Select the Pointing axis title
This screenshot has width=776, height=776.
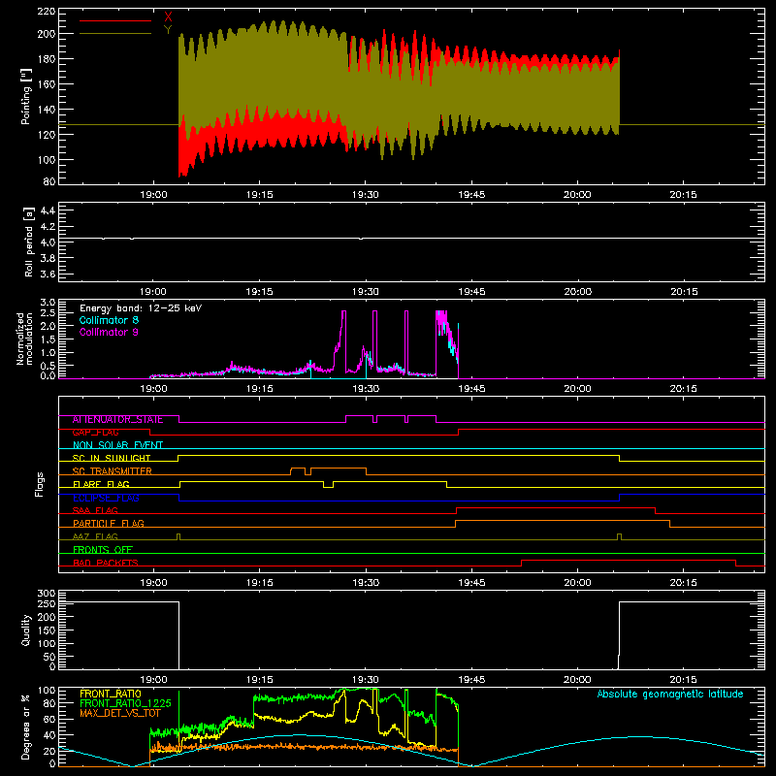coord(26,96)
